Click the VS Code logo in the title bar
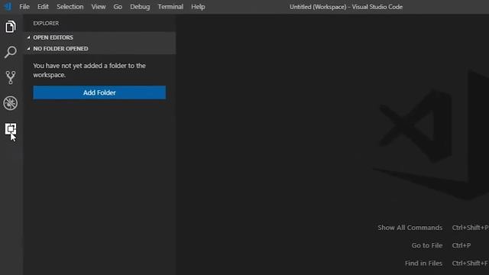This screenshot has height=275, width=489. (x=8, y=7)
